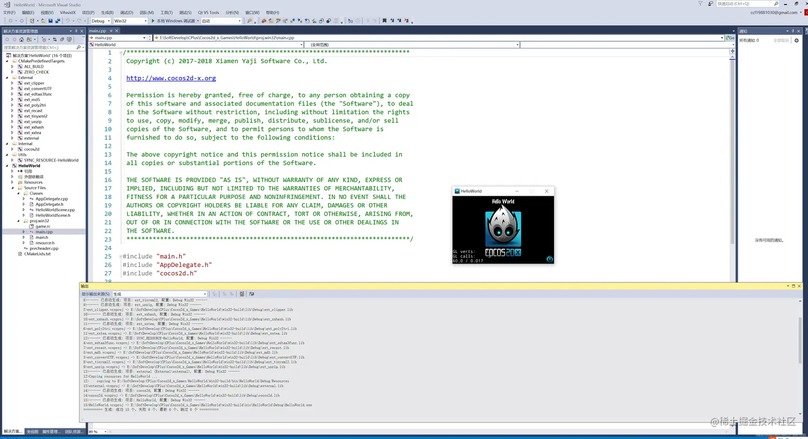Click the Undo arrow icon
Screen dimensions: 808x439
[68, 21]
